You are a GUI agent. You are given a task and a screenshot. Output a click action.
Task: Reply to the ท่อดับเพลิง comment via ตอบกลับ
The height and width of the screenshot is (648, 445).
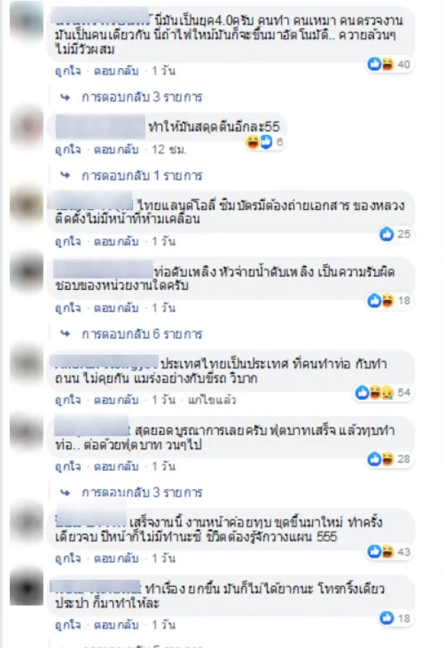[116, 308]
